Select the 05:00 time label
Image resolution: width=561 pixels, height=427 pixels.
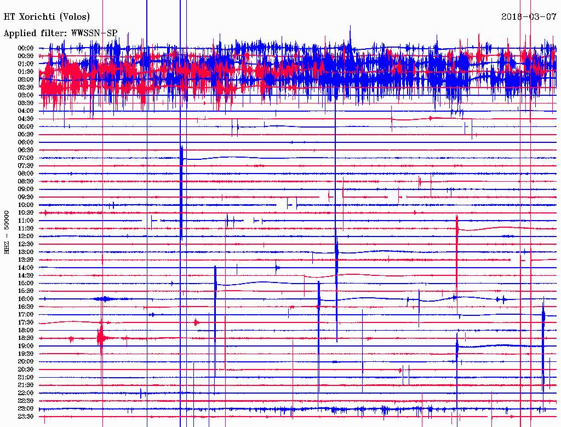pyautogui.click(x=26, y=126)
